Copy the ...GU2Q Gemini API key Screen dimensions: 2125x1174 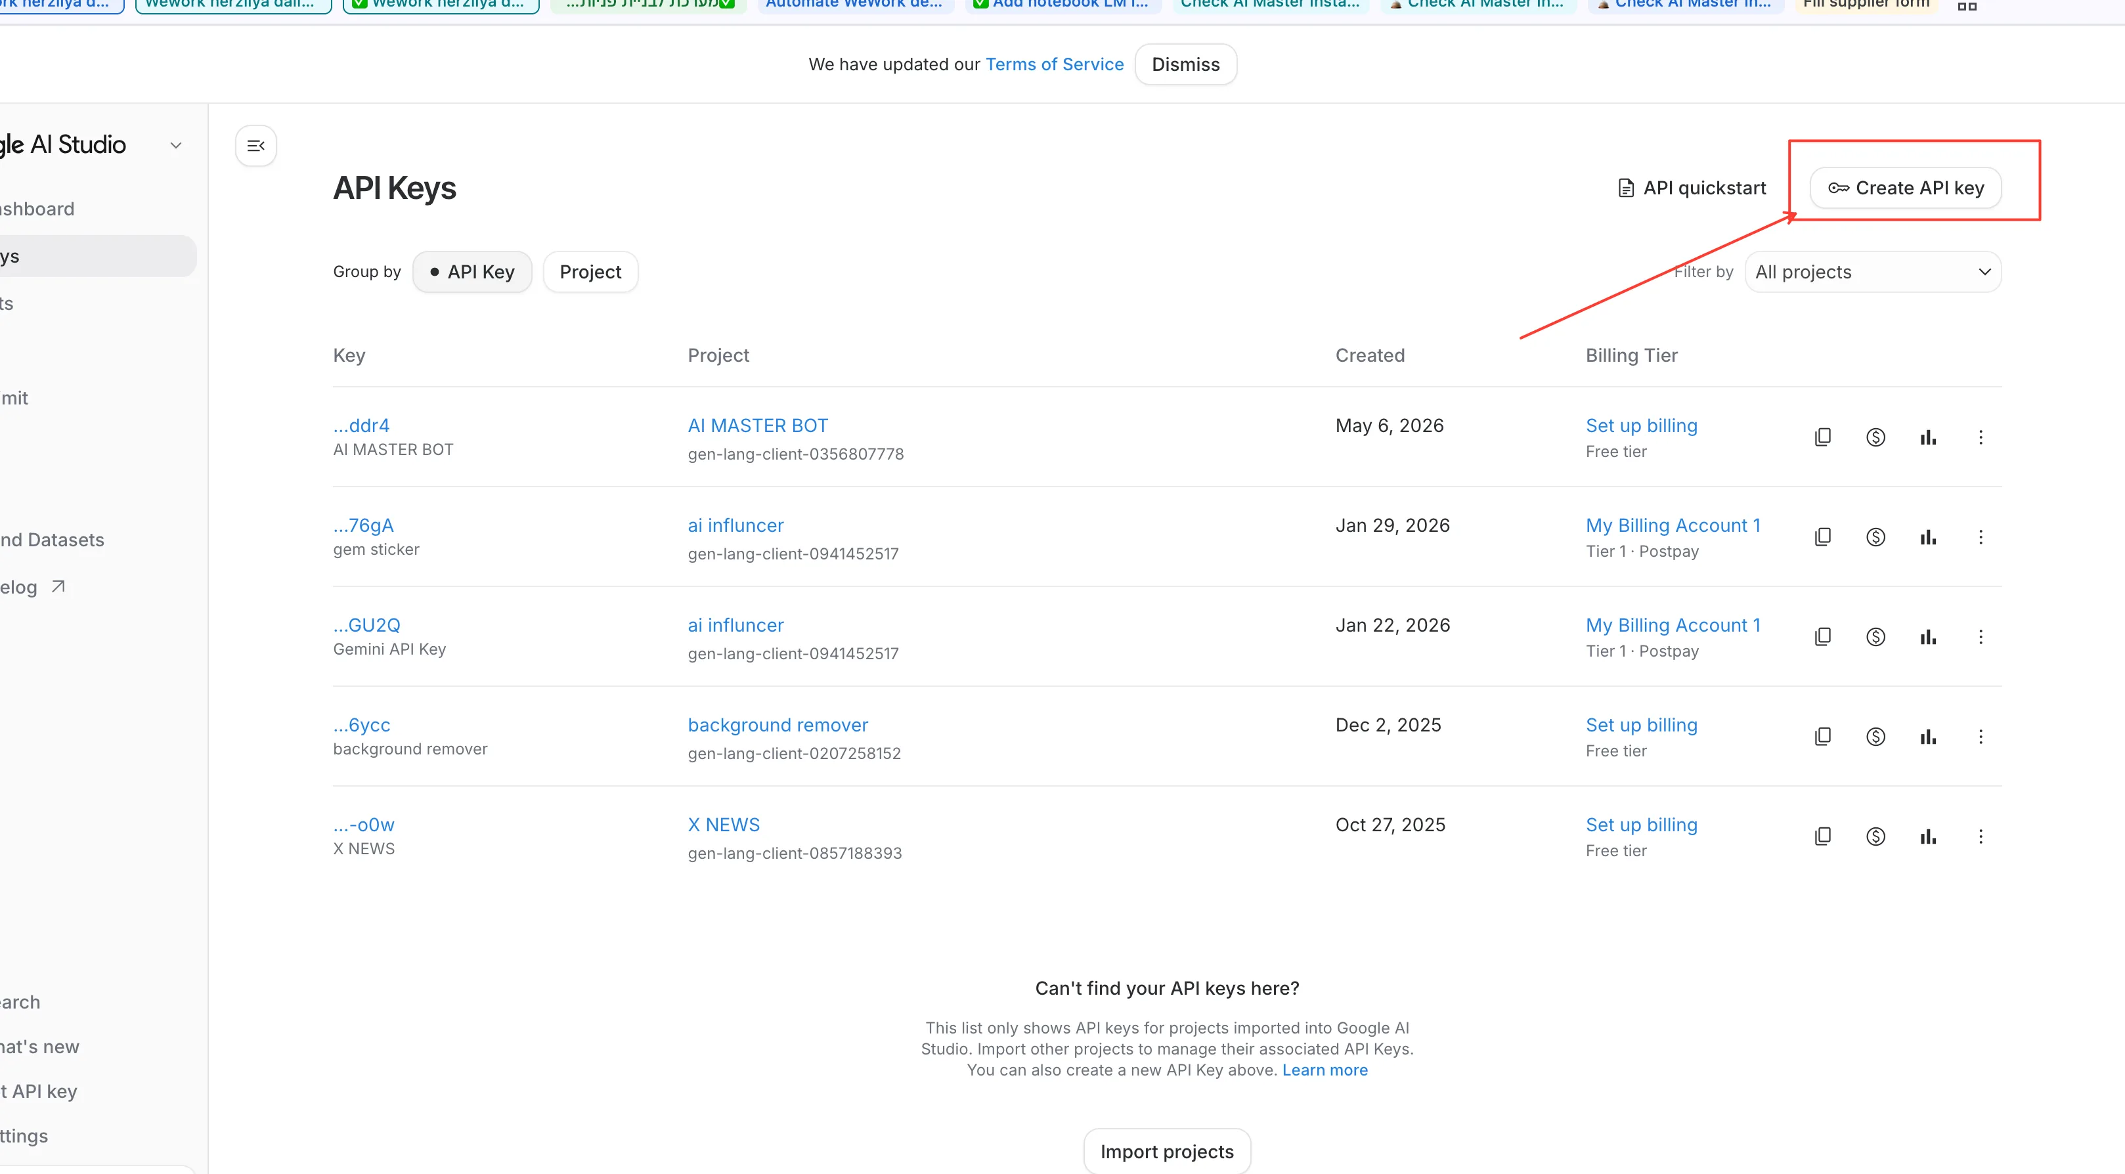pos(1823,637)
